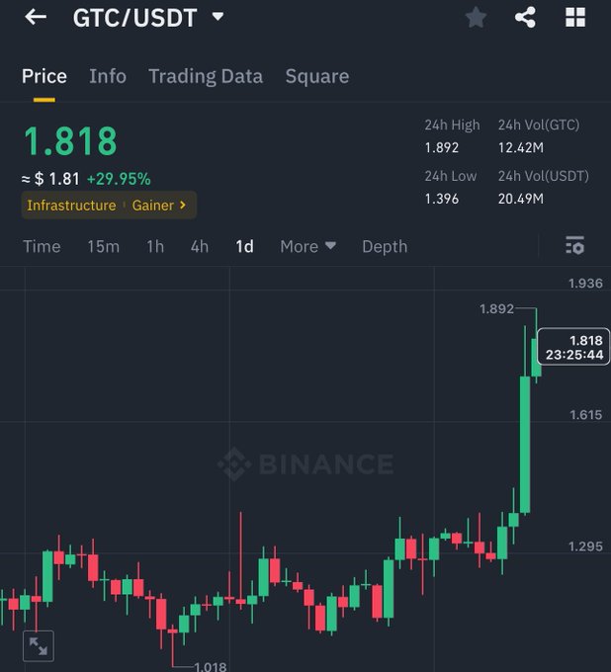611x672 pixels.
Task: Open the Depth chart view
Action: 385,246
